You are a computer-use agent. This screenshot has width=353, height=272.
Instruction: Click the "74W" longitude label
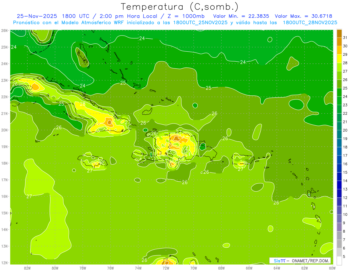click(x=138, y=268)
